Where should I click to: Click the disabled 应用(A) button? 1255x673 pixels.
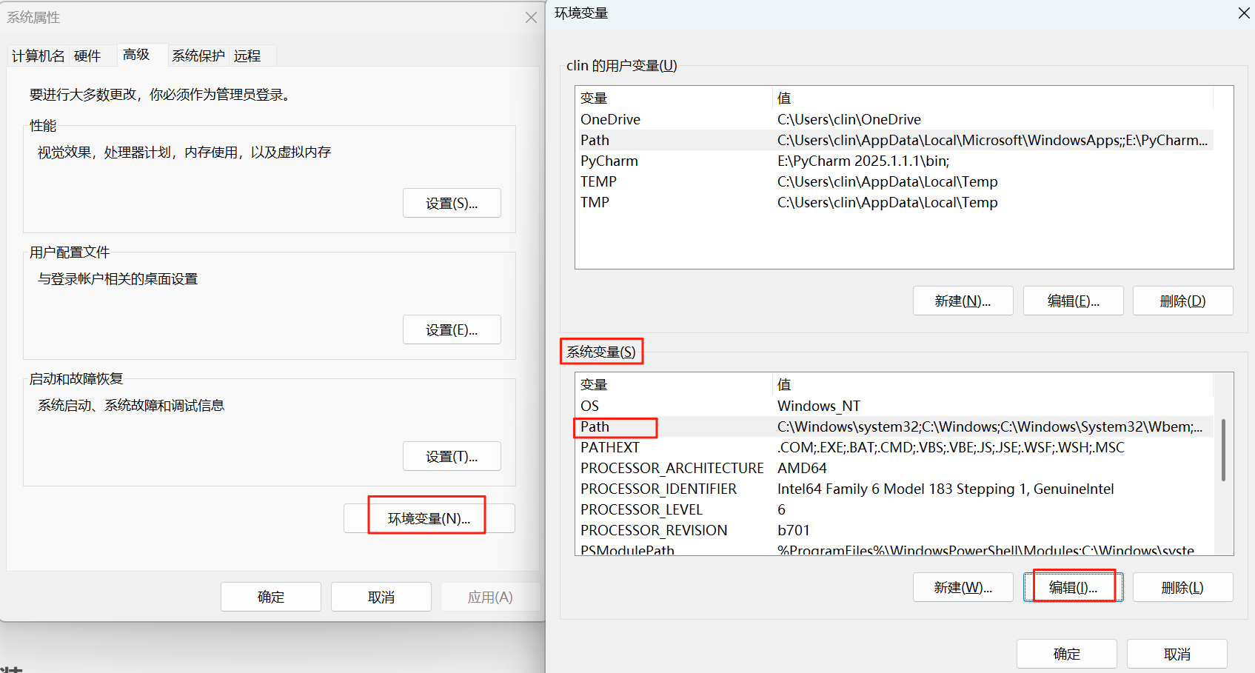(490, 597)
